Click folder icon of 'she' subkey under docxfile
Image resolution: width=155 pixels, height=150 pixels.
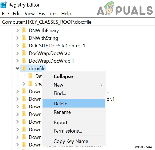[x=30, y=84]
